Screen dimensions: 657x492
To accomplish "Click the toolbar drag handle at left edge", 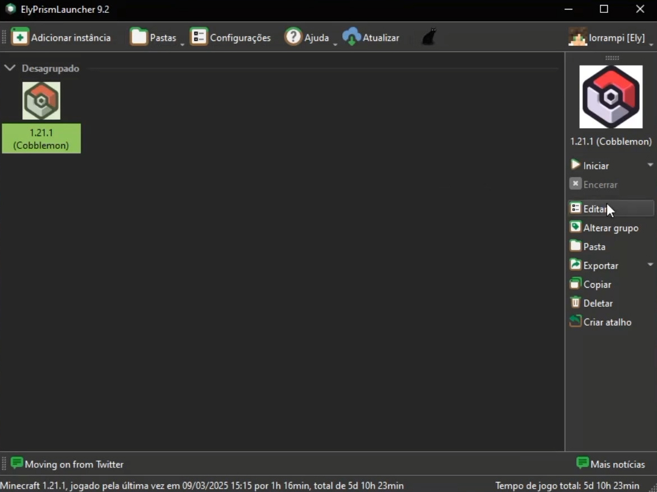I will point(4,37).
